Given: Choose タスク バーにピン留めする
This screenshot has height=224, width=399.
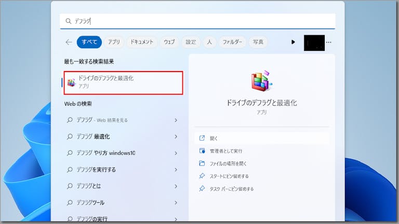Looking at the screenshot, I should (262, 189).
